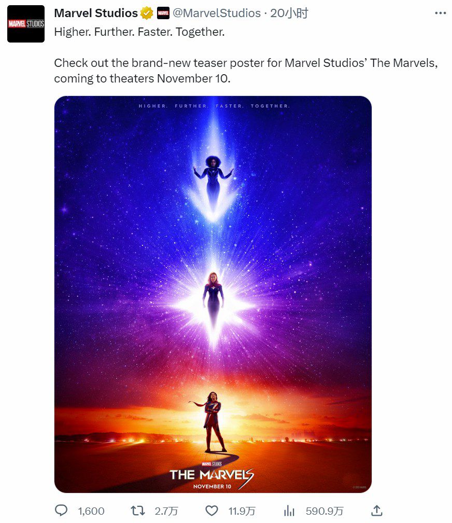Screen dimensions: 452x523
Task: Click the 590.9万 views count
Action: click(x=324, y=511)
